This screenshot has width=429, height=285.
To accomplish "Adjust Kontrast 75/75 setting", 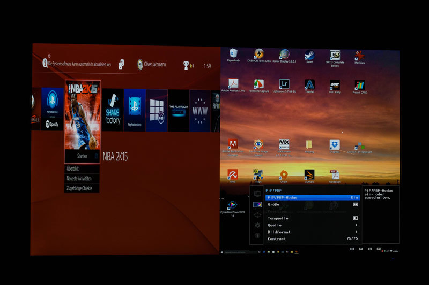I will pyautogui.click(x=313, y=238).
